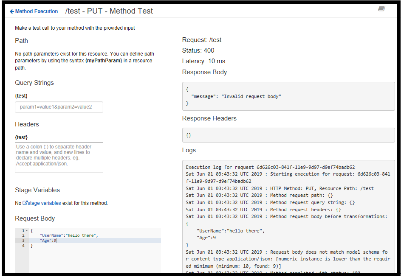Open the Method Execution link

[x=37, y=11]
